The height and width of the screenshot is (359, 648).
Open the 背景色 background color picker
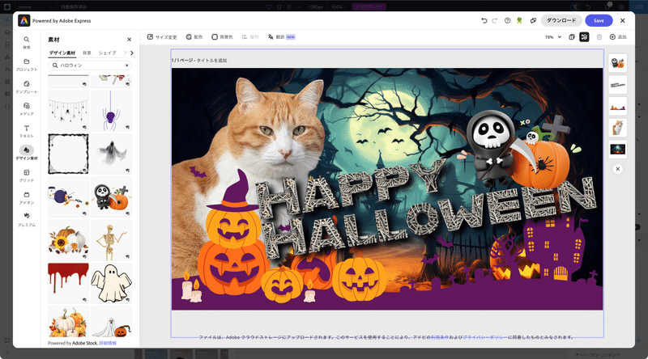[x=222, y=37]
